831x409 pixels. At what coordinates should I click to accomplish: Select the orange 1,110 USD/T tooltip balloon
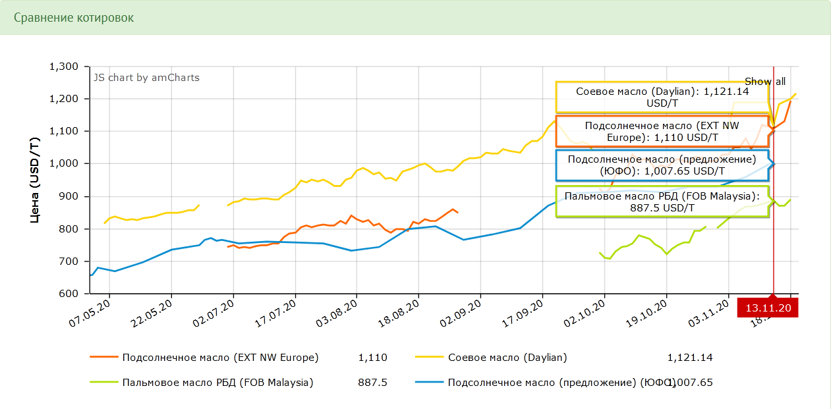662,132
